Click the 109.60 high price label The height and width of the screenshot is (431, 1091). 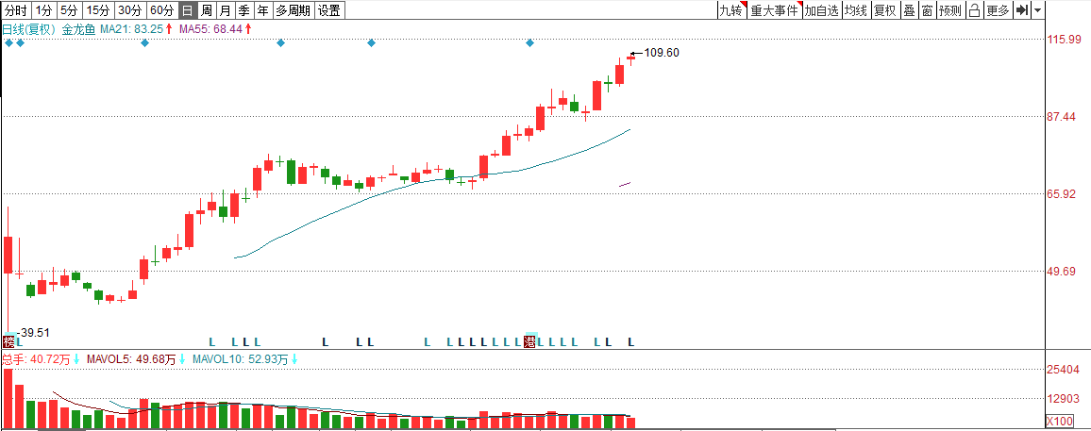(662, 53)
